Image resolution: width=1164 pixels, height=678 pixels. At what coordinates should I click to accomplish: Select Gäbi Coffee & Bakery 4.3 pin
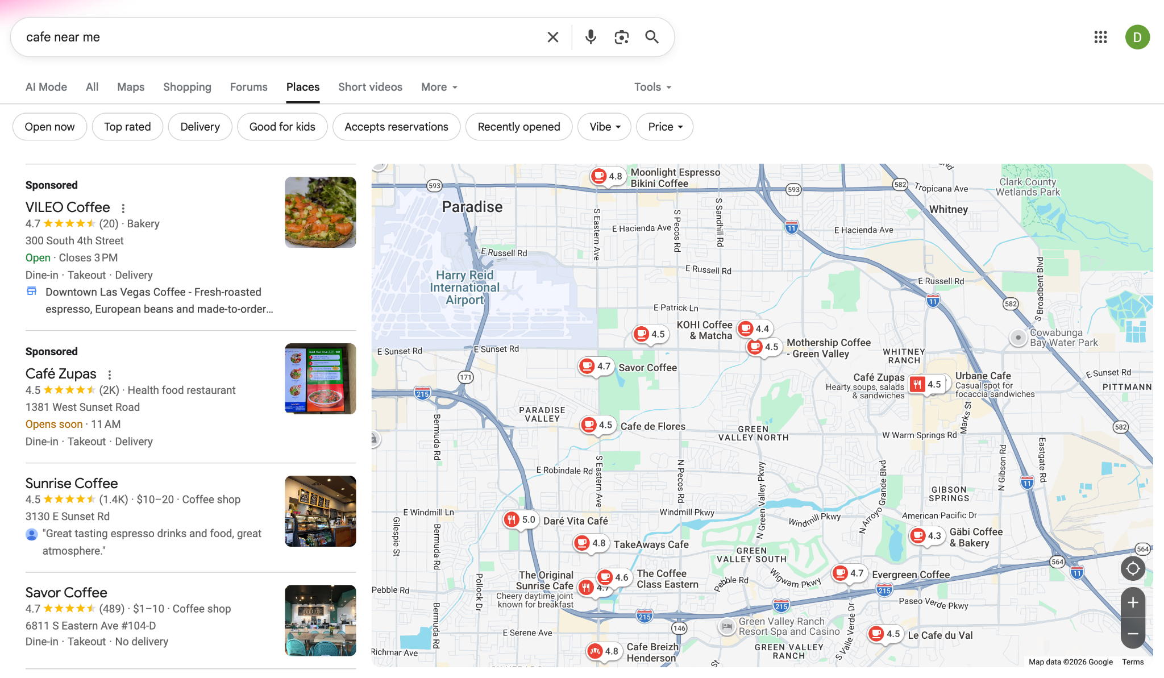point(926,536)
